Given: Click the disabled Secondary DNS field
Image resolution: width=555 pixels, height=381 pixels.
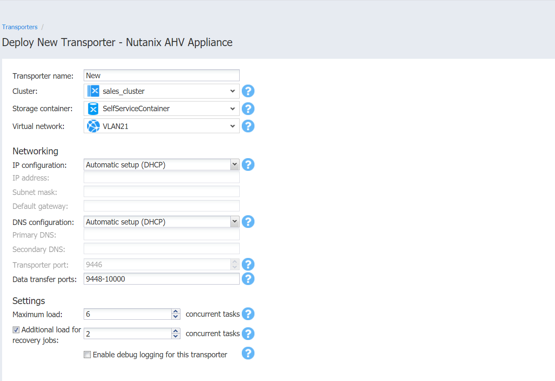Looking at the screenshot, I should 161,249.
